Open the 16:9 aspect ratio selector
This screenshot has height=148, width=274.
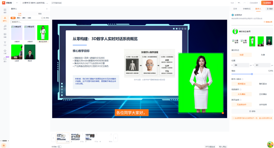232,3
